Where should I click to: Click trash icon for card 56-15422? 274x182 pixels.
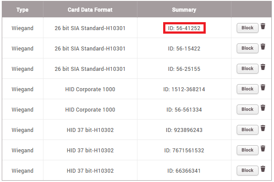pos(263,47)
